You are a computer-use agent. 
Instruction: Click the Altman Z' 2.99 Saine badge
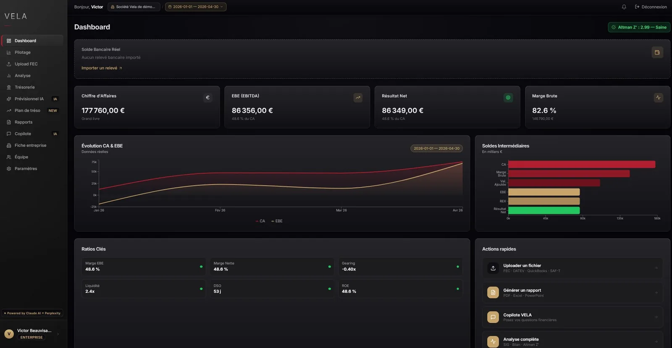(x=639, y=27)
